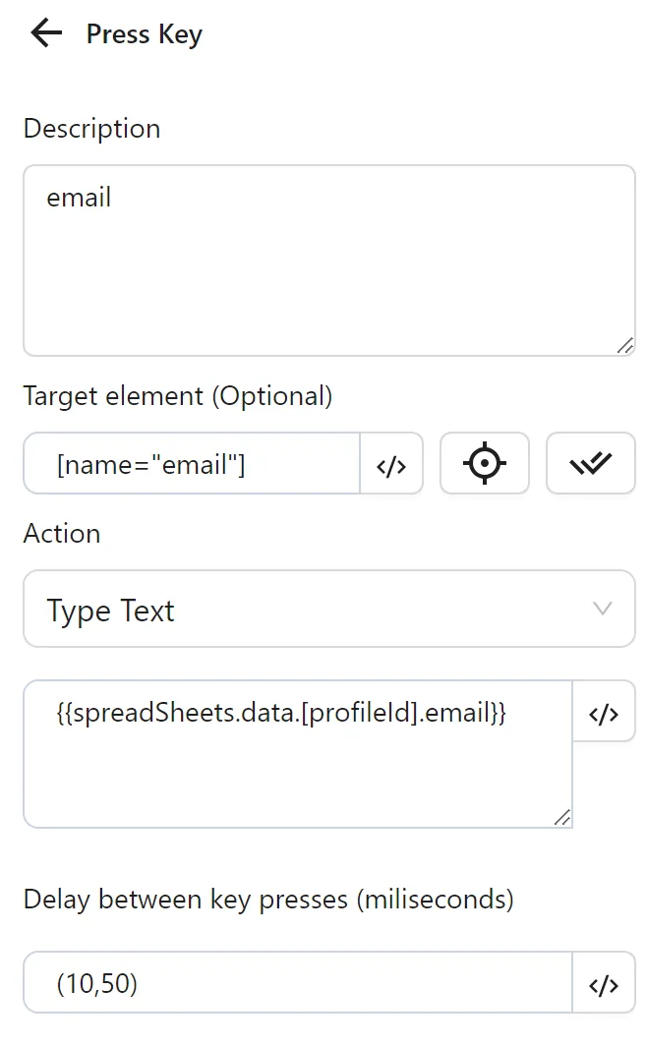This screenshot has width=646, height=1048.
Task: Click the verify selector double-check icon
Action: tap(590, 463)
